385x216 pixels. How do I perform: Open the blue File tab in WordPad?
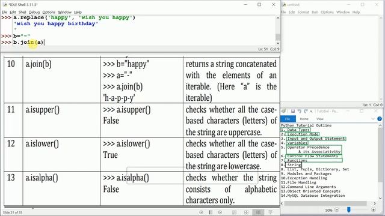pos(288,119)
